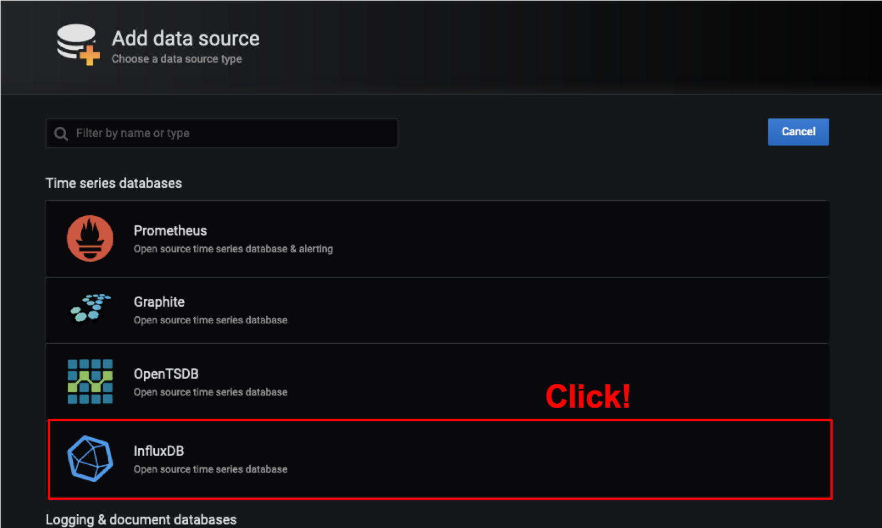882x528 pixels.
Task: Click the OpenTSDB grid logo icon
Action: (x=90, y=382)
